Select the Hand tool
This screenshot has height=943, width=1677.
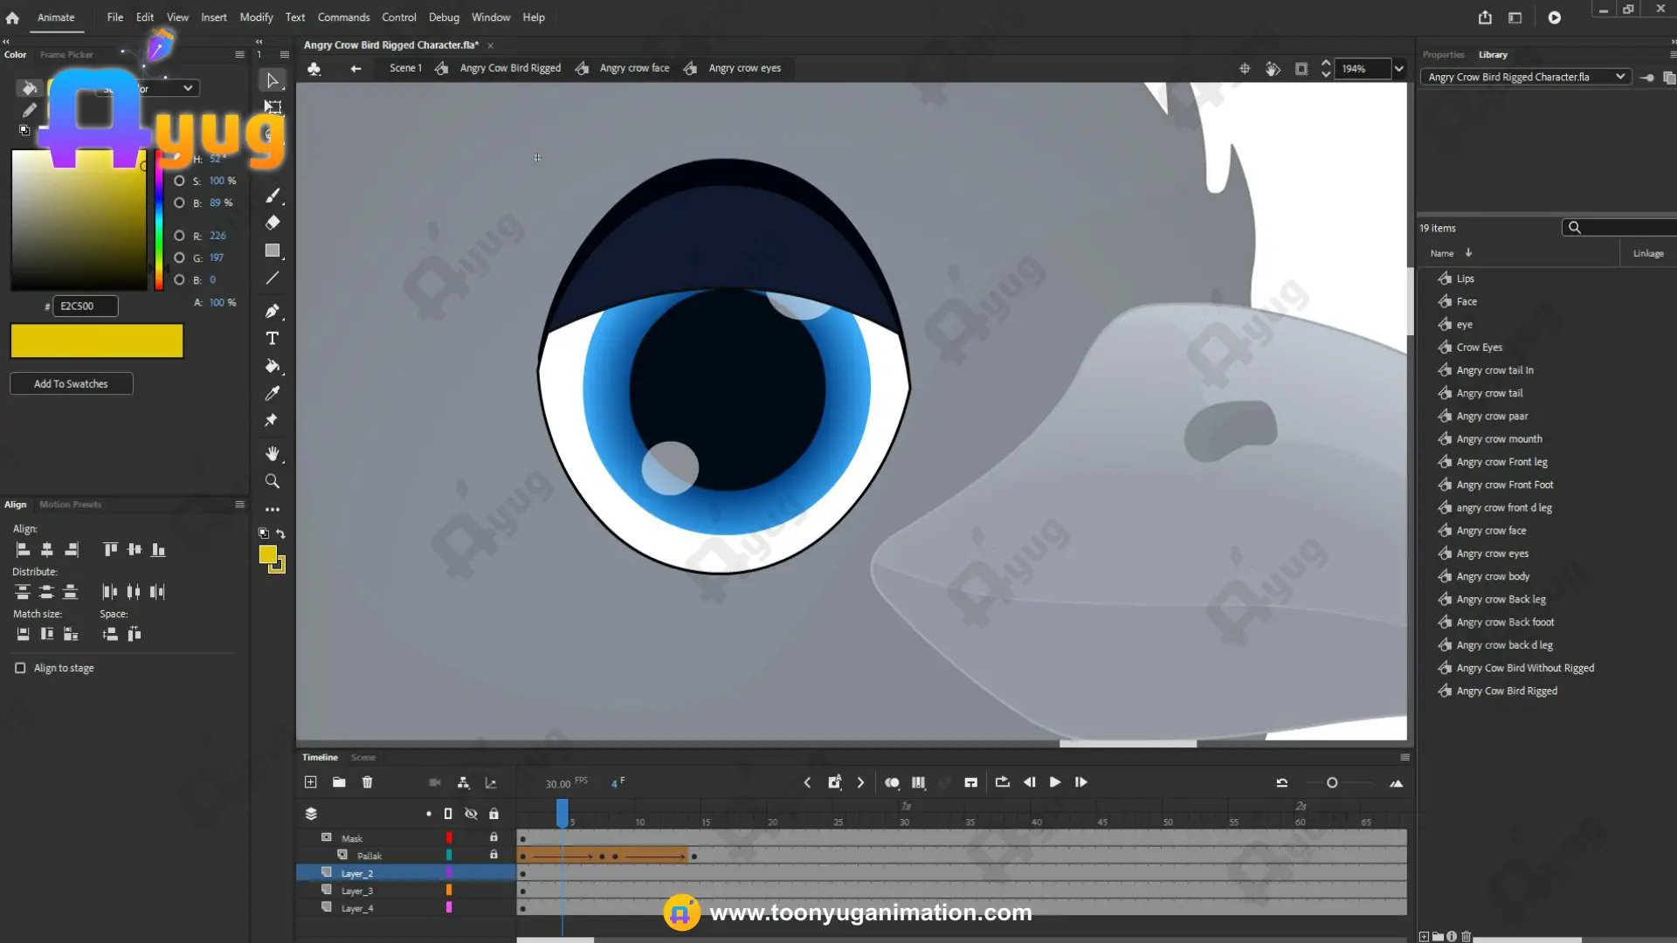(x=273, y=454)
